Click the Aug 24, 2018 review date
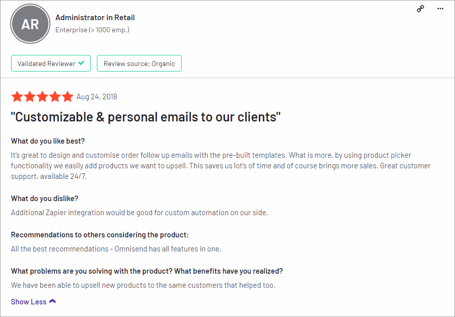Viewport: 455px width, 317px height. [x=97, y=97]
